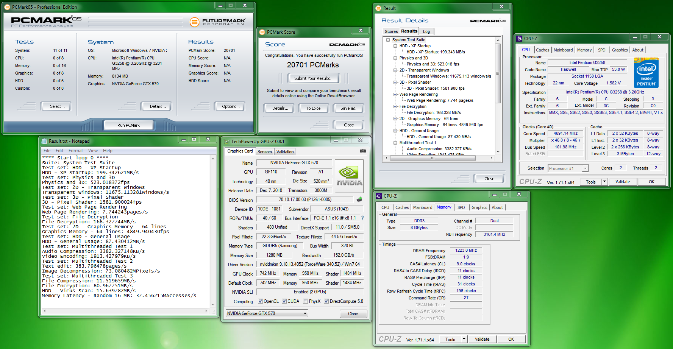Open the Log tab in Result Details
Screen dimensions: 673x349
[x=426, y=31]
